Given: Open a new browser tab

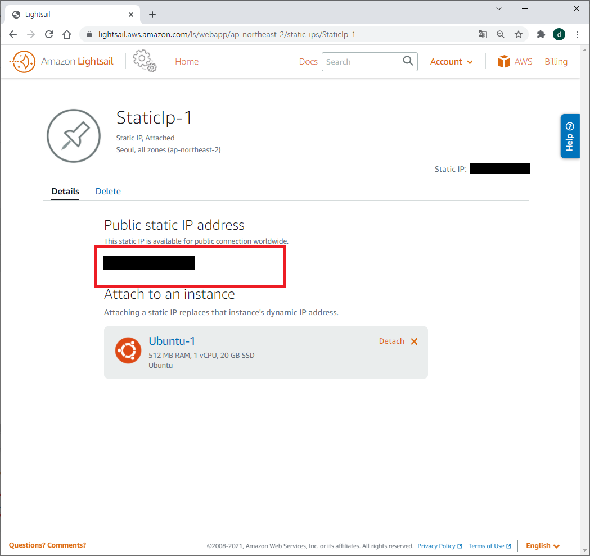Looking at the screenshot, I should 152,15.
